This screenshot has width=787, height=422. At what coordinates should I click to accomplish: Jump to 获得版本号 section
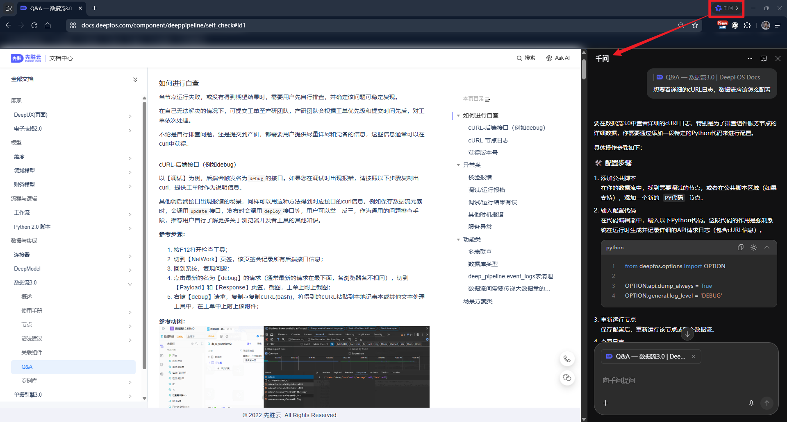[x=483, y=153]
